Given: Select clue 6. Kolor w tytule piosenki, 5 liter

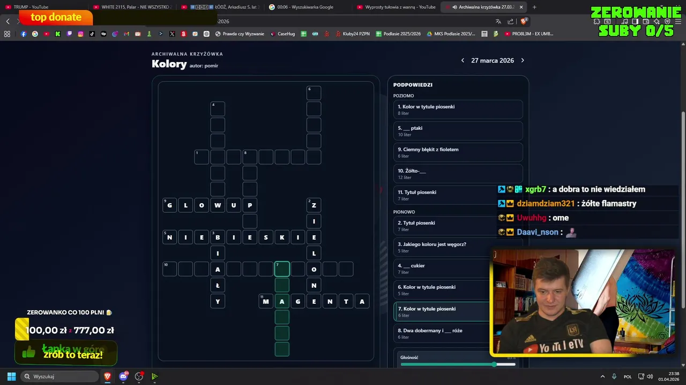Looking at the screenshot, I should pyautogui.click(x=442, y=290).
